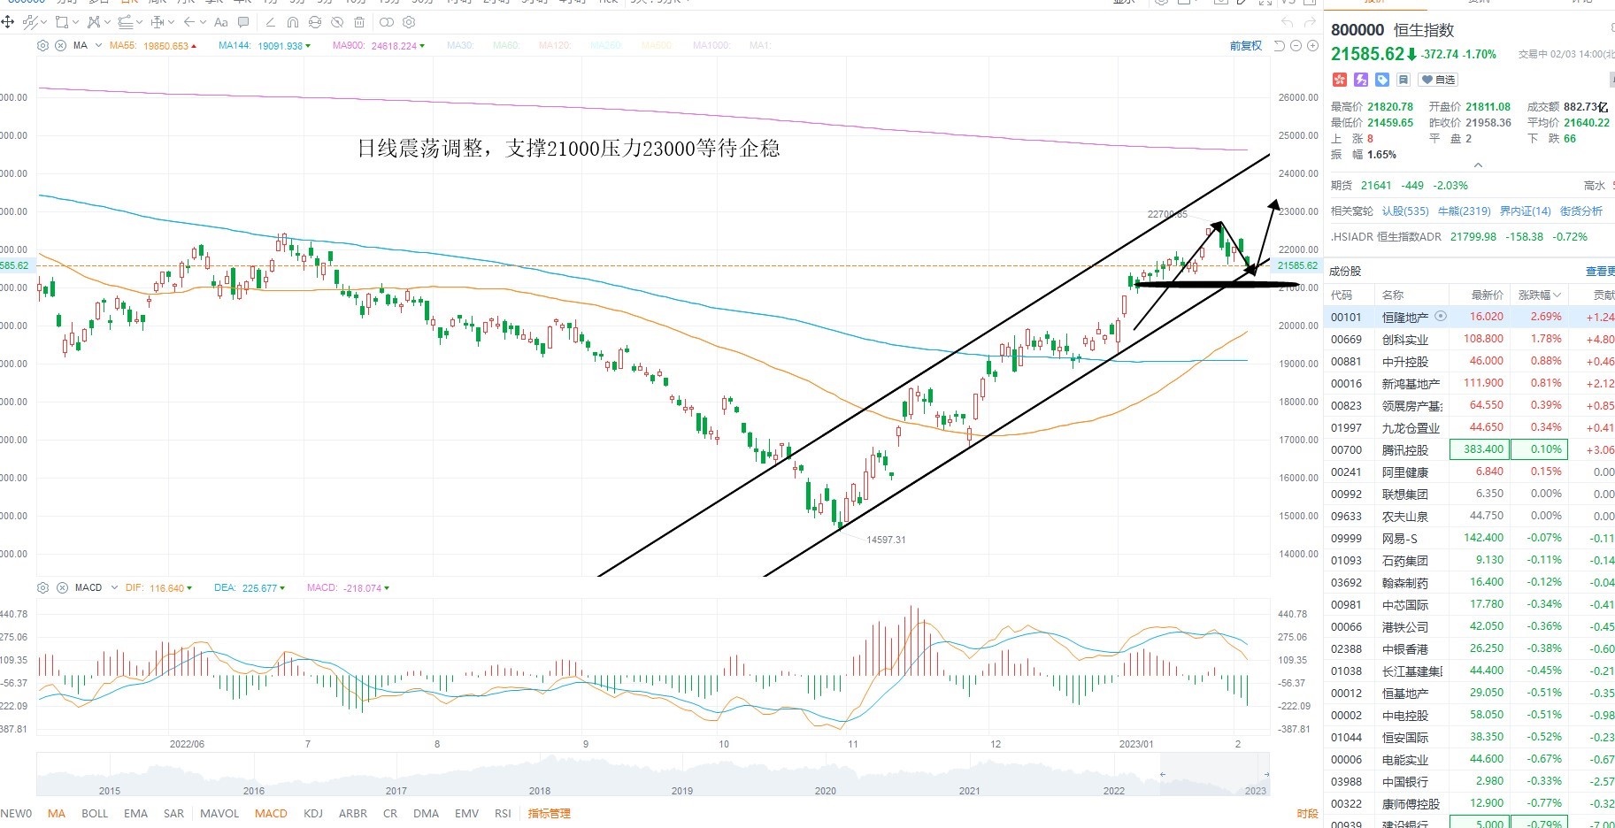Select the comment bubble annotation tool
This screenshot has height=828, width=1615.
243,22
